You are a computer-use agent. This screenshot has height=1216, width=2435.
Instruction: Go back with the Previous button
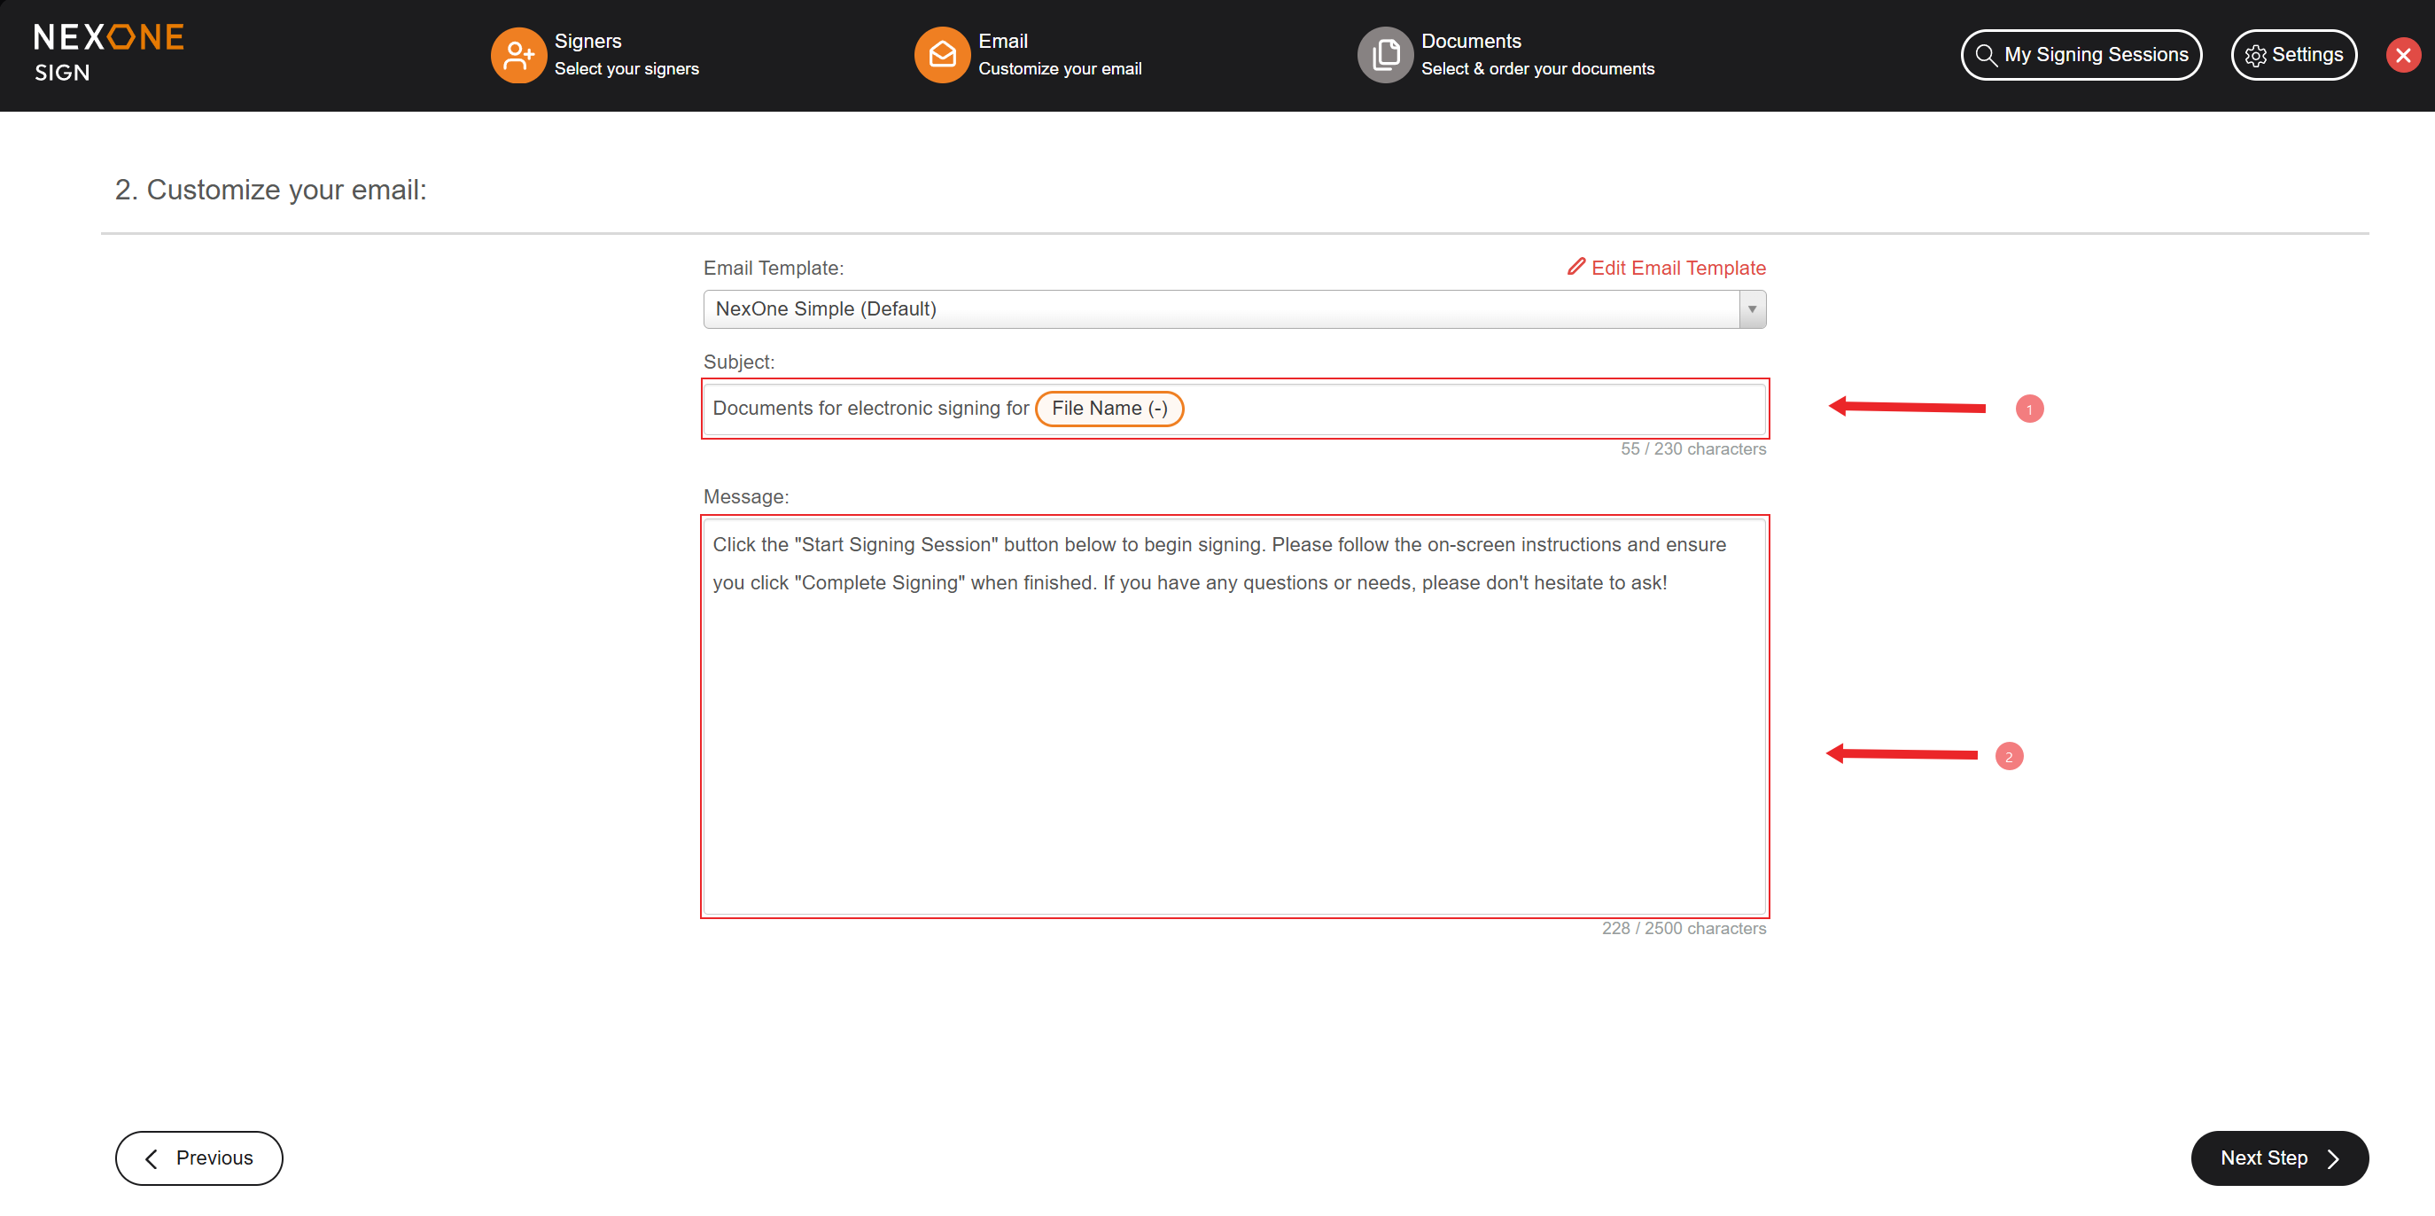(x=198, y=1158)
